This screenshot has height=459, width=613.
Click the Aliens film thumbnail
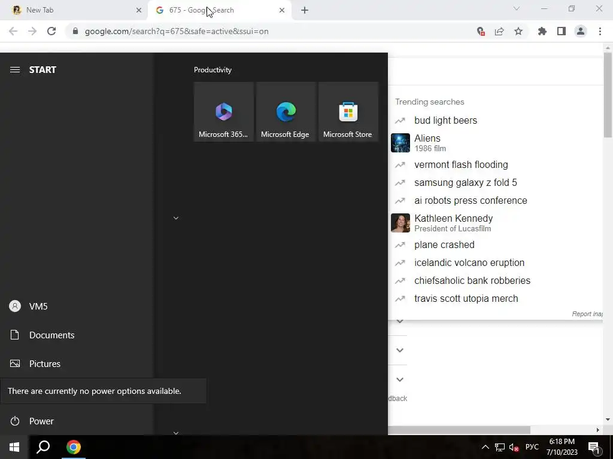click(400, 143)
